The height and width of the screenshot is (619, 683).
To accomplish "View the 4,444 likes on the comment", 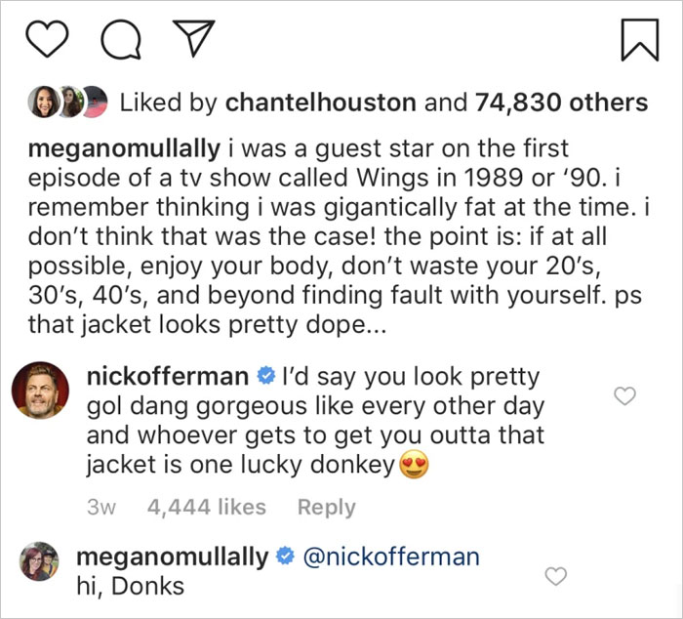I will click(x=206, y=507).
